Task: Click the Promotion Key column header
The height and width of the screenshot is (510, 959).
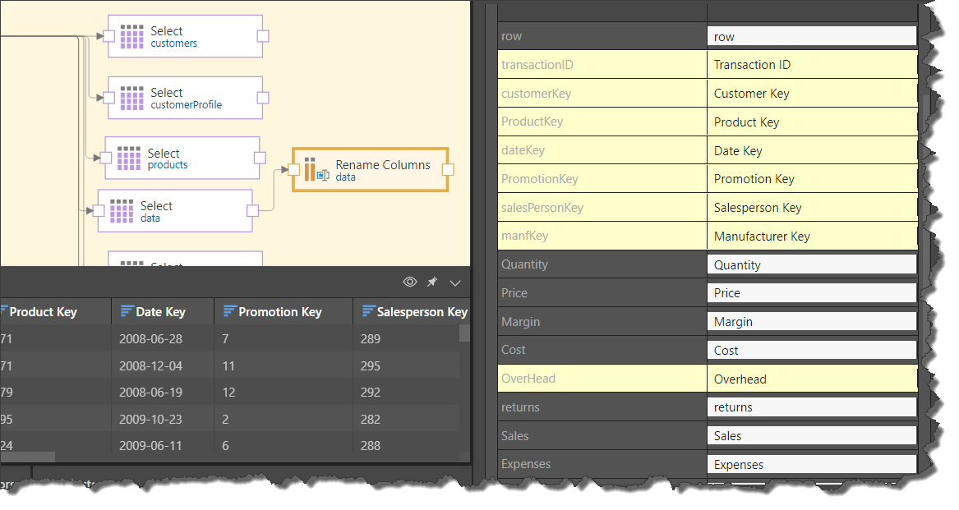Action: [x=279, y=312]
